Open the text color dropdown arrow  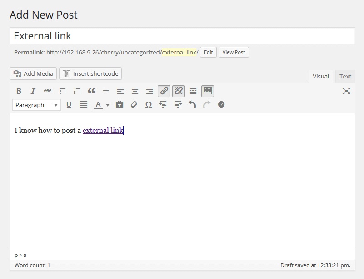click(107, 104)
